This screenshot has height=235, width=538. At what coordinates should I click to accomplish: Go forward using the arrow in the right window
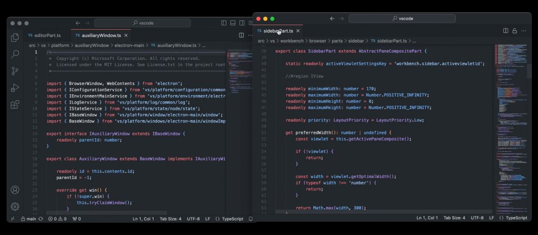coord(341,18)
